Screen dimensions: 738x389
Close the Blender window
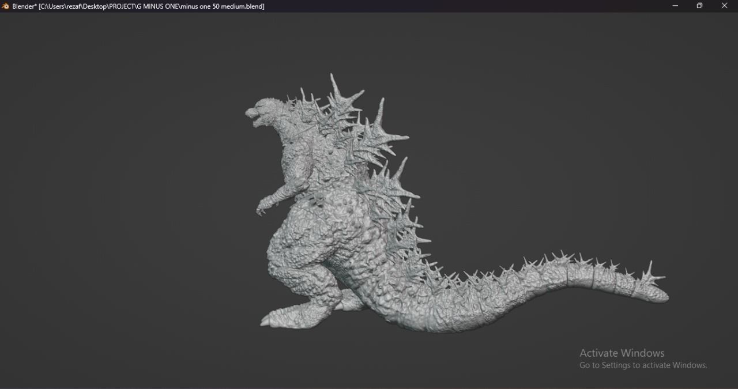[x=725, y=6]
